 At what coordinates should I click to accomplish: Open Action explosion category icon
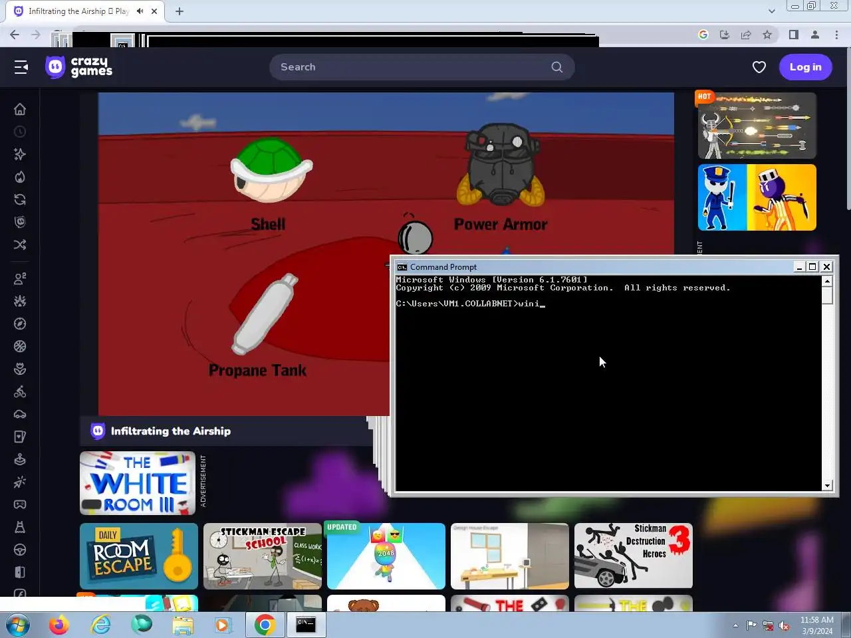pyautogui.click(x=20, y=301)
